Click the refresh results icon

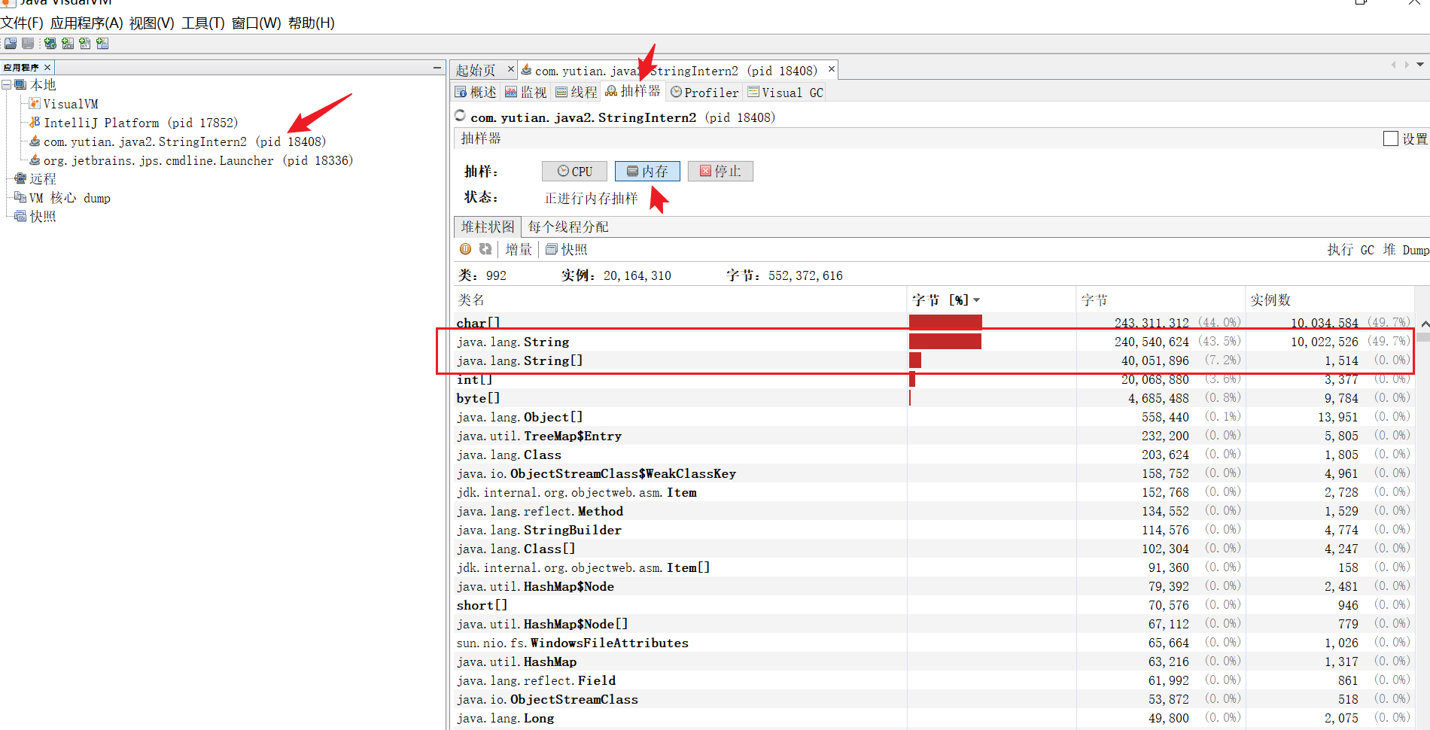pos(485,249)
